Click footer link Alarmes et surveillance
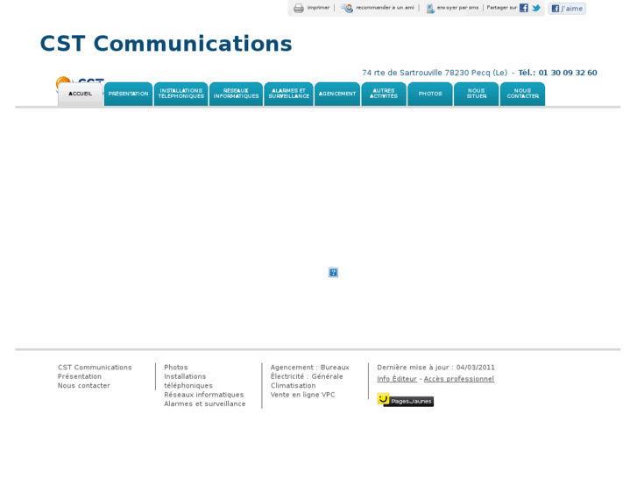This screenshot has height=477, width=637. (x=205, y=404)
